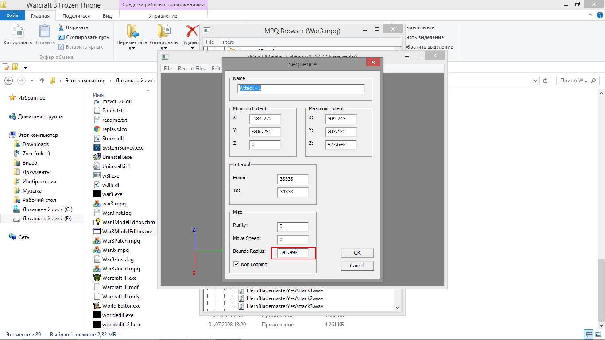This screenshot has width=605, height=340.
Task: Open Edit menu in War3 Model Editor
Action: point(216,69)
